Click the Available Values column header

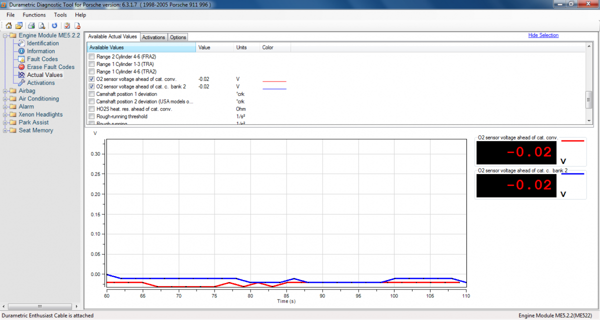point(141,47)
